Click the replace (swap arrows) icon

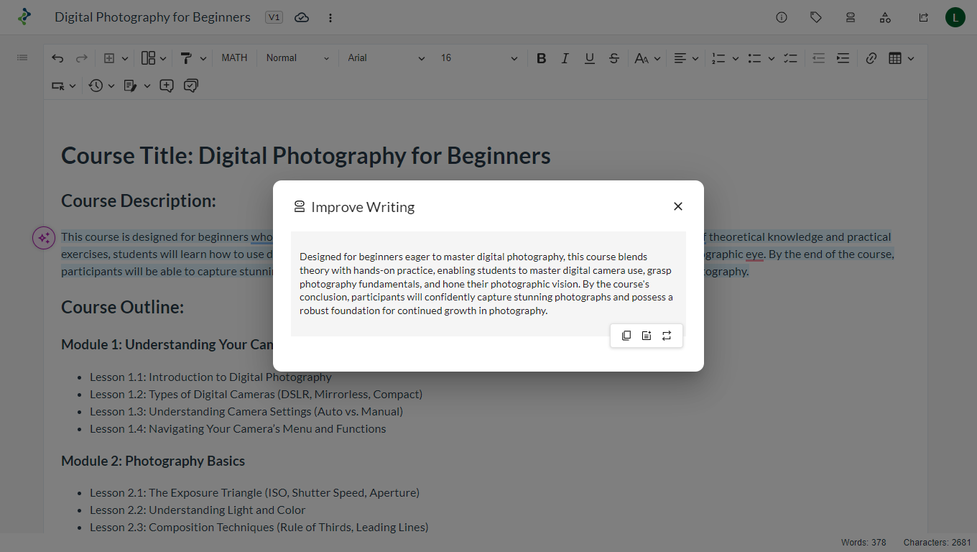point(667,336)
